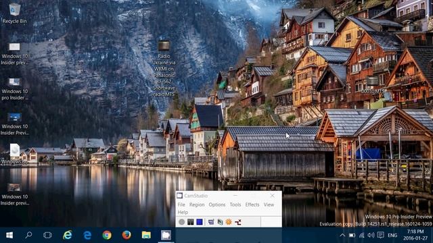Open the Wi-Fi network tray icon
The height and width of the screenshot is (243, 433).
tap(362, 236)
